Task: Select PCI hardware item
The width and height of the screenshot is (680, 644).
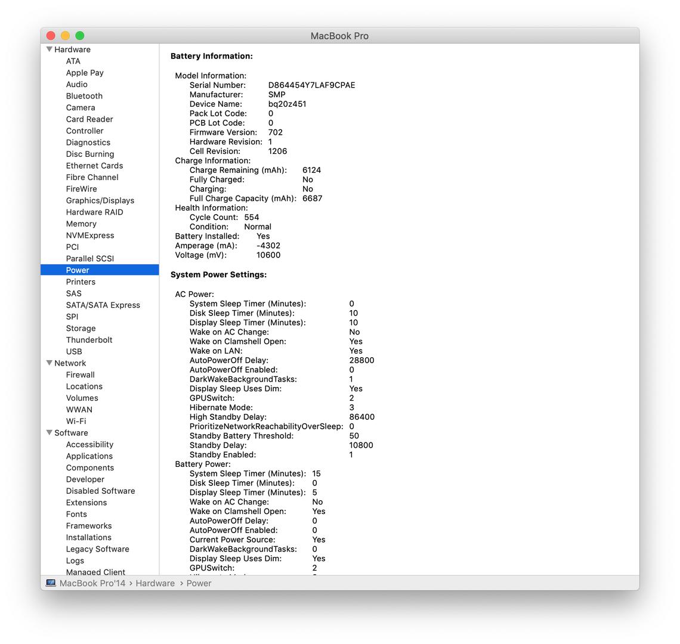Action: [72, 247]
